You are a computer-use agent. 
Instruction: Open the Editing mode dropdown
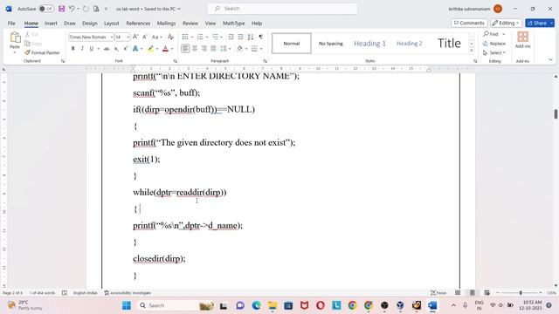[x=506, y=23]
